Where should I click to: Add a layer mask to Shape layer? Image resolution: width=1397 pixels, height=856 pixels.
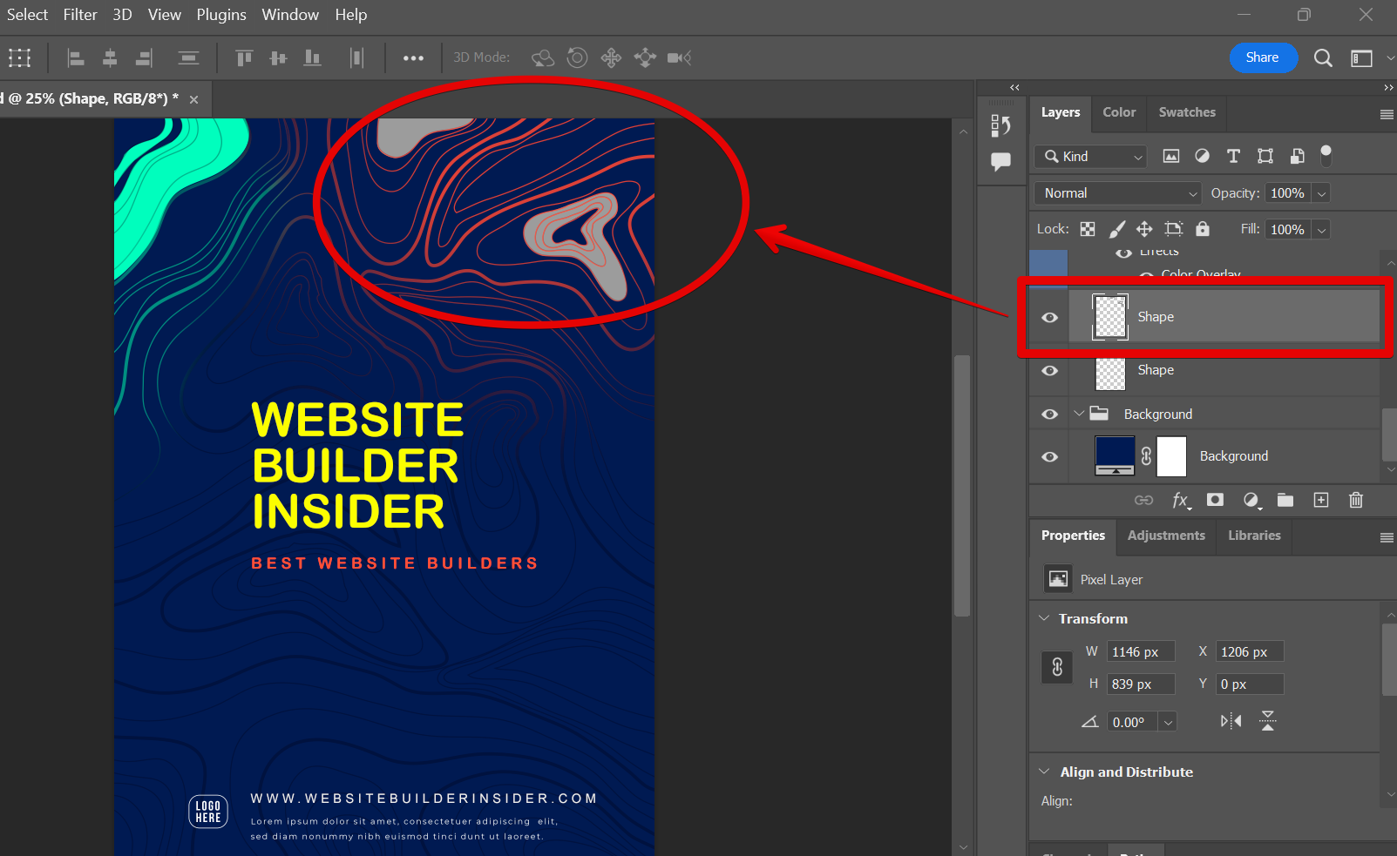pyautogui.click(x=1215, y=500)
